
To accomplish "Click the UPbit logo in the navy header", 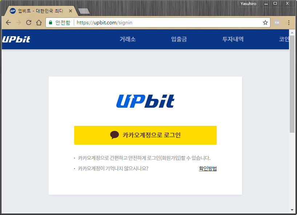I will (16, 39).
